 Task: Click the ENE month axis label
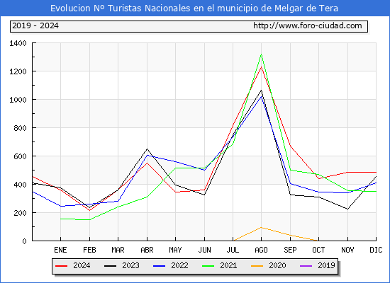[x=60, y=250]
